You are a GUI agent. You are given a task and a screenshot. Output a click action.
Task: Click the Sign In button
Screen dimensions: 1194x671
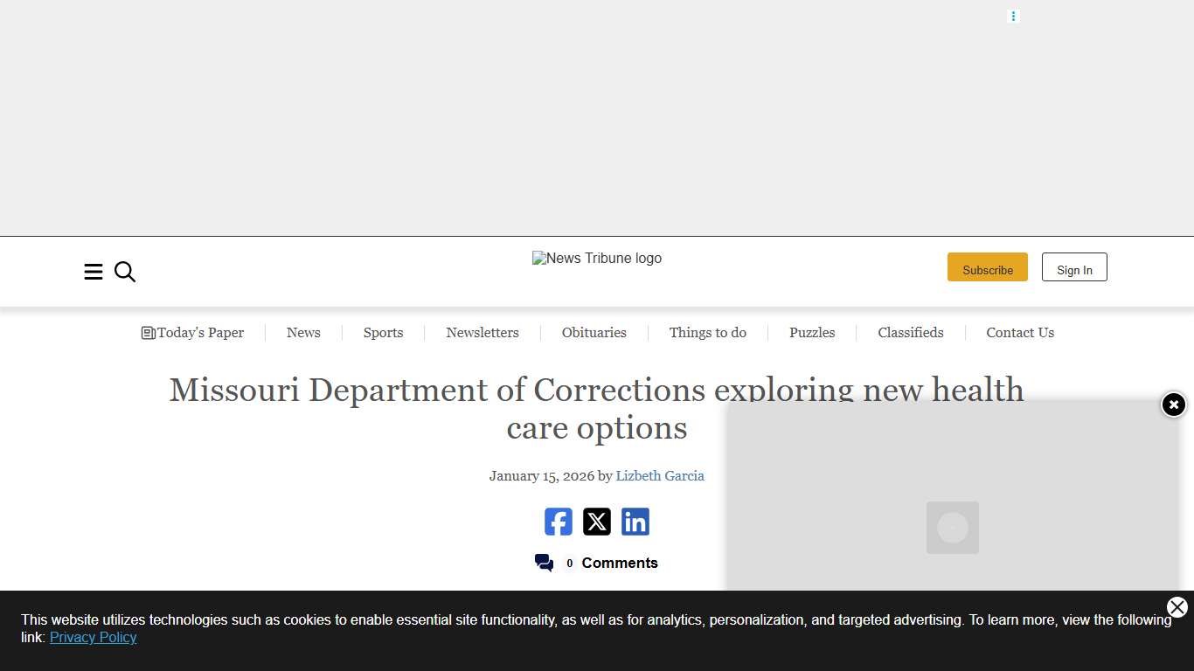click(x=1074, y=266)
